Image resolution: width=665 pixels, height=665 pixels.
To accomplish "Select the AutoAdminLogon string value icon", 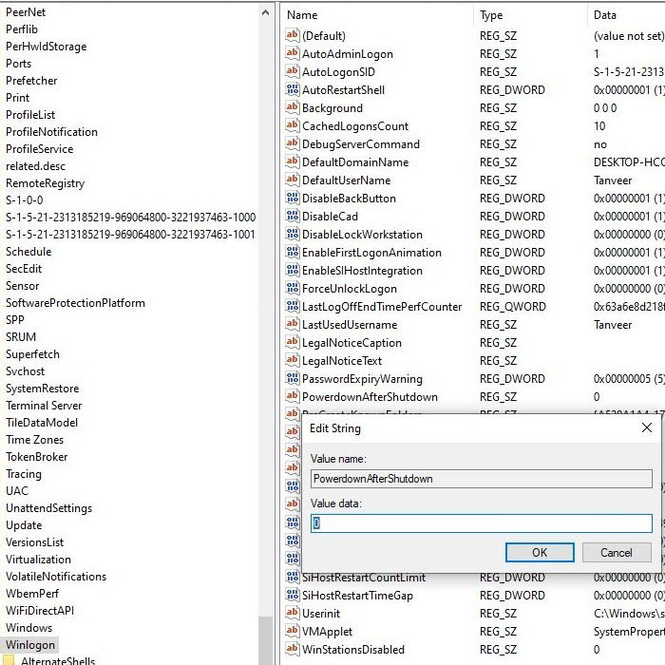I will (293, 53).
